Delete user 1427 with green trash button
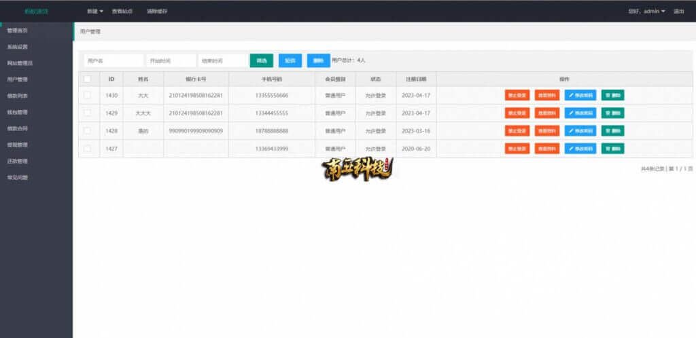Image resolution: width=696 pixels, height=338 pixels. (x=612, y=149)
